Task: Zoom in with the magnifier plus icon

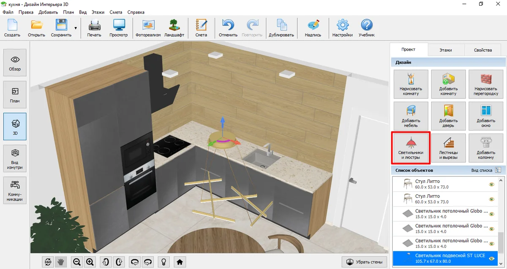Action: point(90,262)
